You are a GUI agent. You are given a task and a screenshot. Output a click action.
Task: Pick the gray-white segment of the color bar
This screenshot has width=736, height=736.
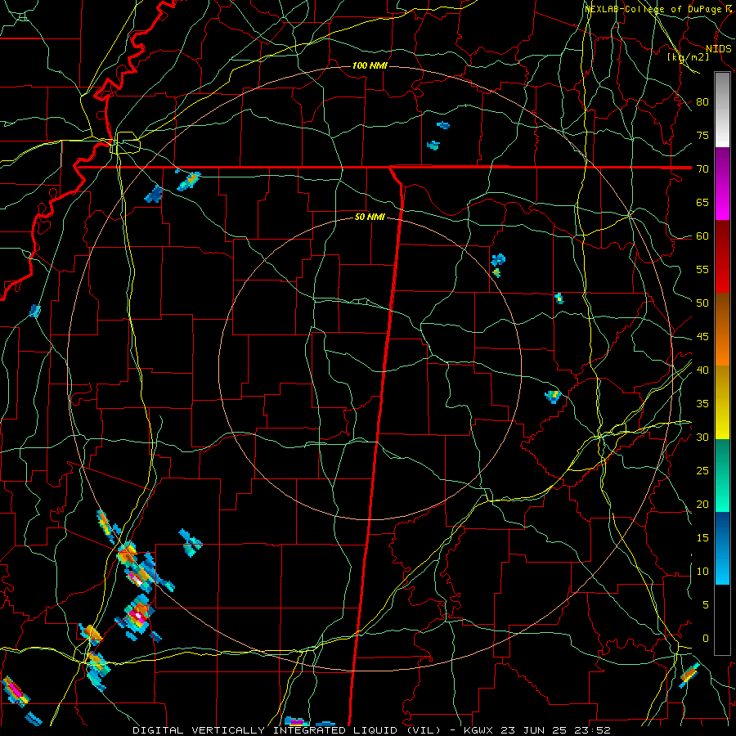pyautogui.click(x=722, y=110)
